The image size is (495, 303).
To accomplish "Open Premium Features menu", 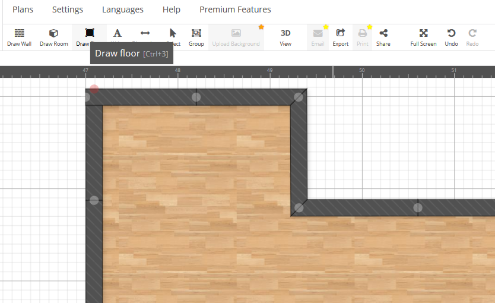I will pyautogui.click(x=235, y=10).
